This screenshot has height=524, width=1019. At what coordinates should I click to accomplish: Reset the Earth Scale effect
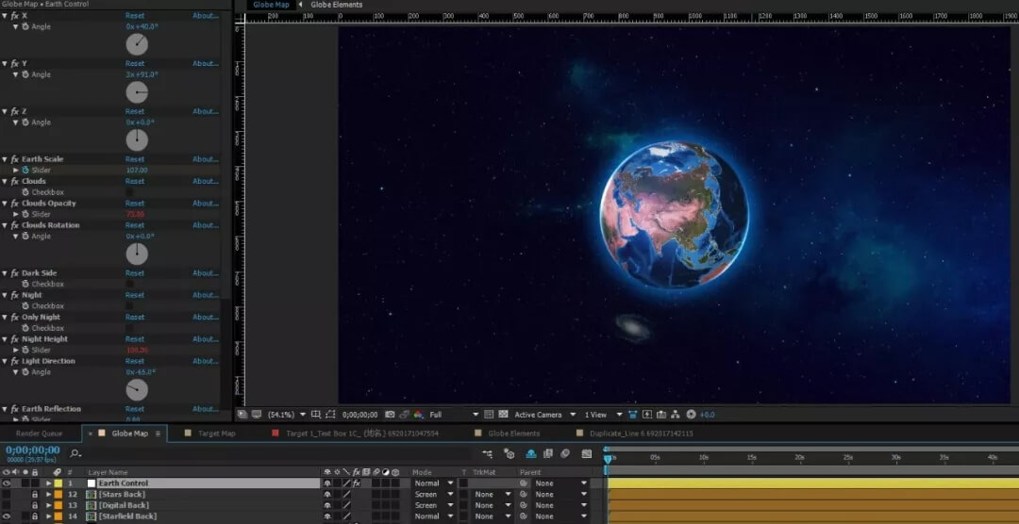tap(135, 159)
